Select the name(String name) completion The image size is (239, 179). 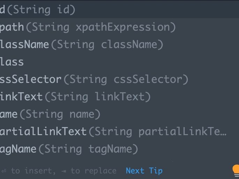click(x=50, y=114)
